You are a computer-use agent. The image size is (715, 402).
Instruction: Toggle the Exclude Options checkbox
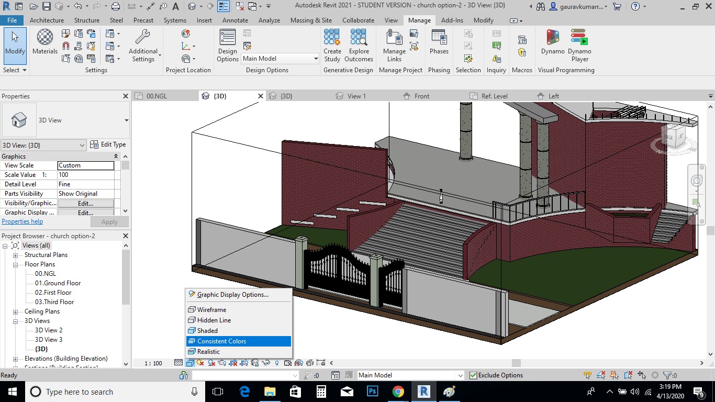(x=473, y=375)
